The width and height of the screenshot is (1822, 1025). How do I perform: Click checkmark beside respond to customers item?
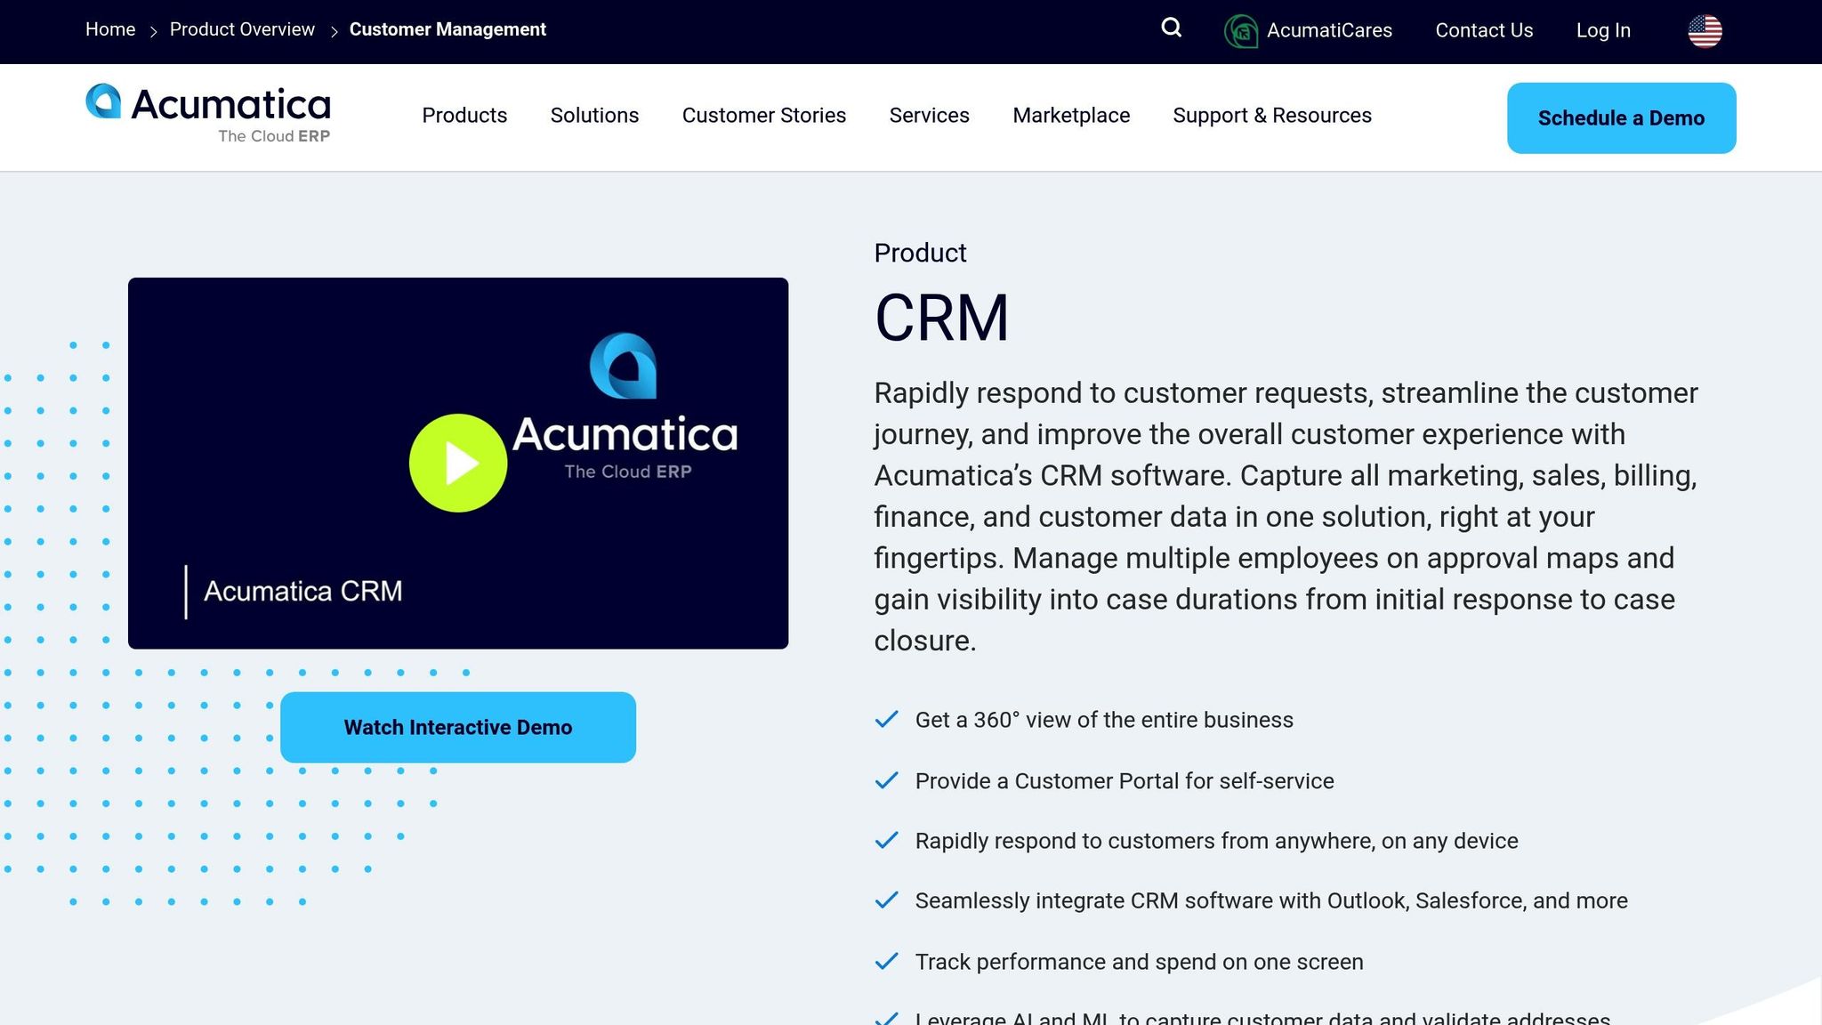886,841
